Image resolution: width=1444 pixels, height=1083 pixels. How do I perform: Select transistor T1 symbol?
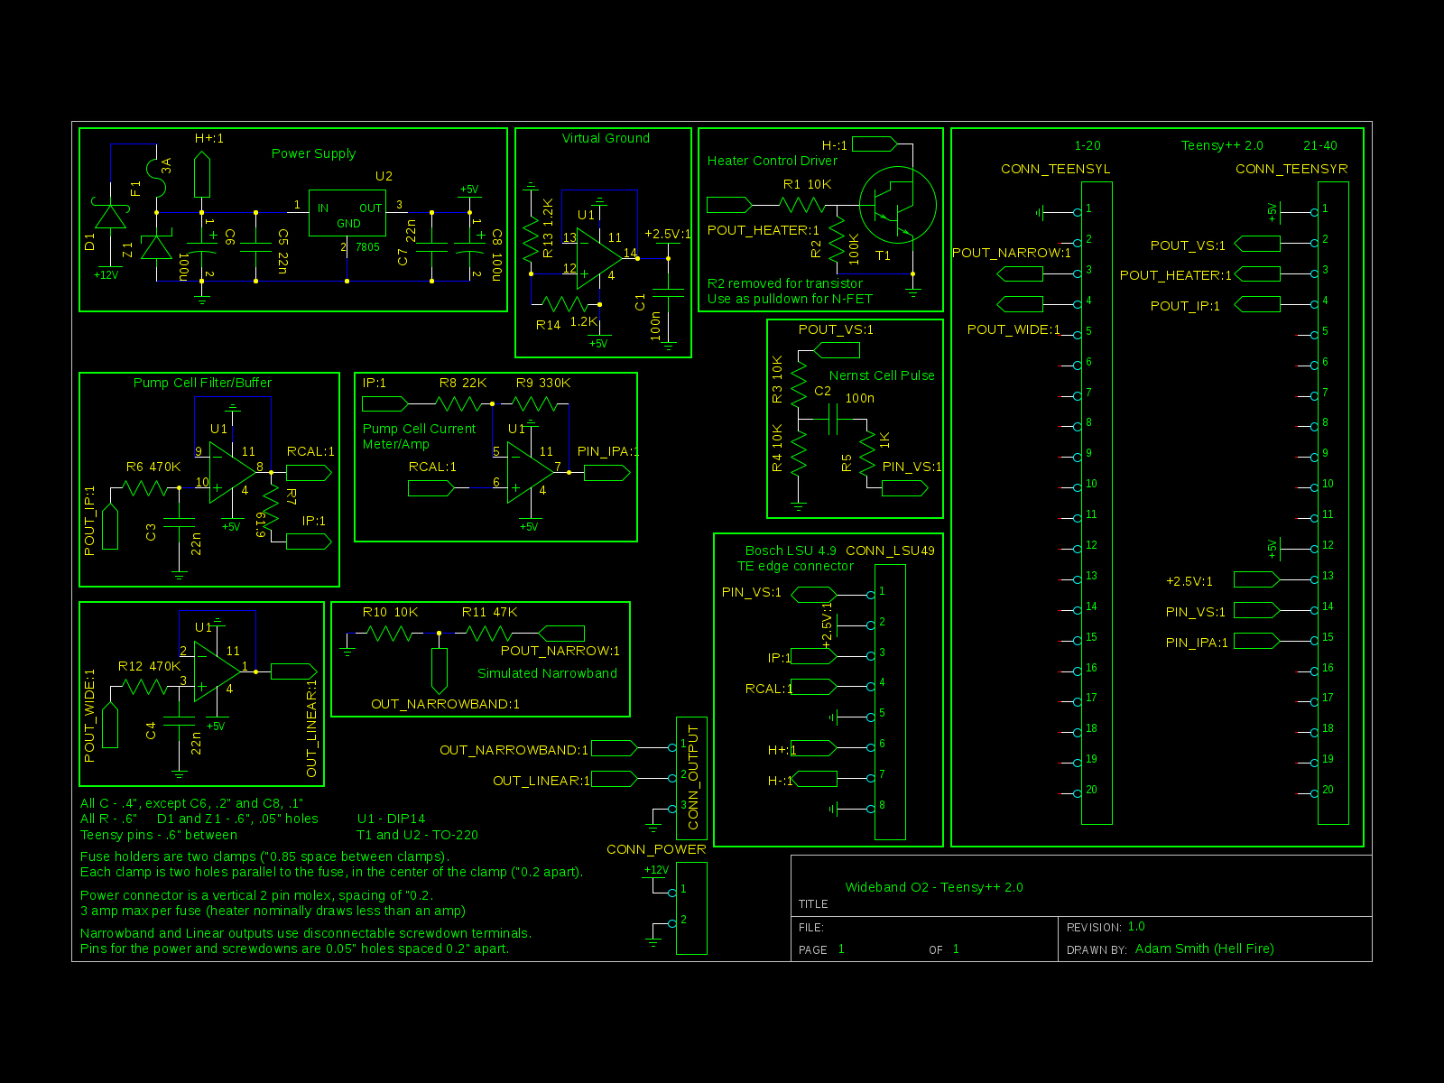coord(898,205)
